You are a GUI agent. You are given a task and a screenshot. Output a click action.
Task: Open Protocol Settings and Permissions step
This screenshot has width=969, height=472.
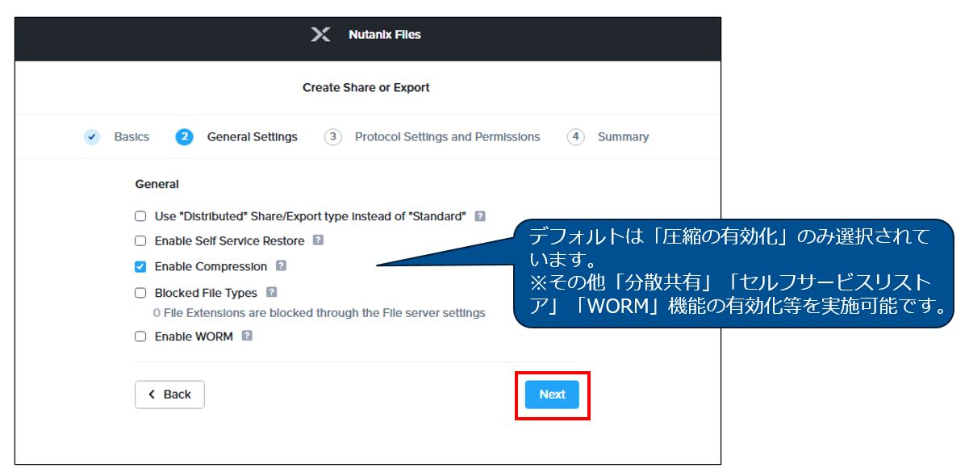(447, 136)
